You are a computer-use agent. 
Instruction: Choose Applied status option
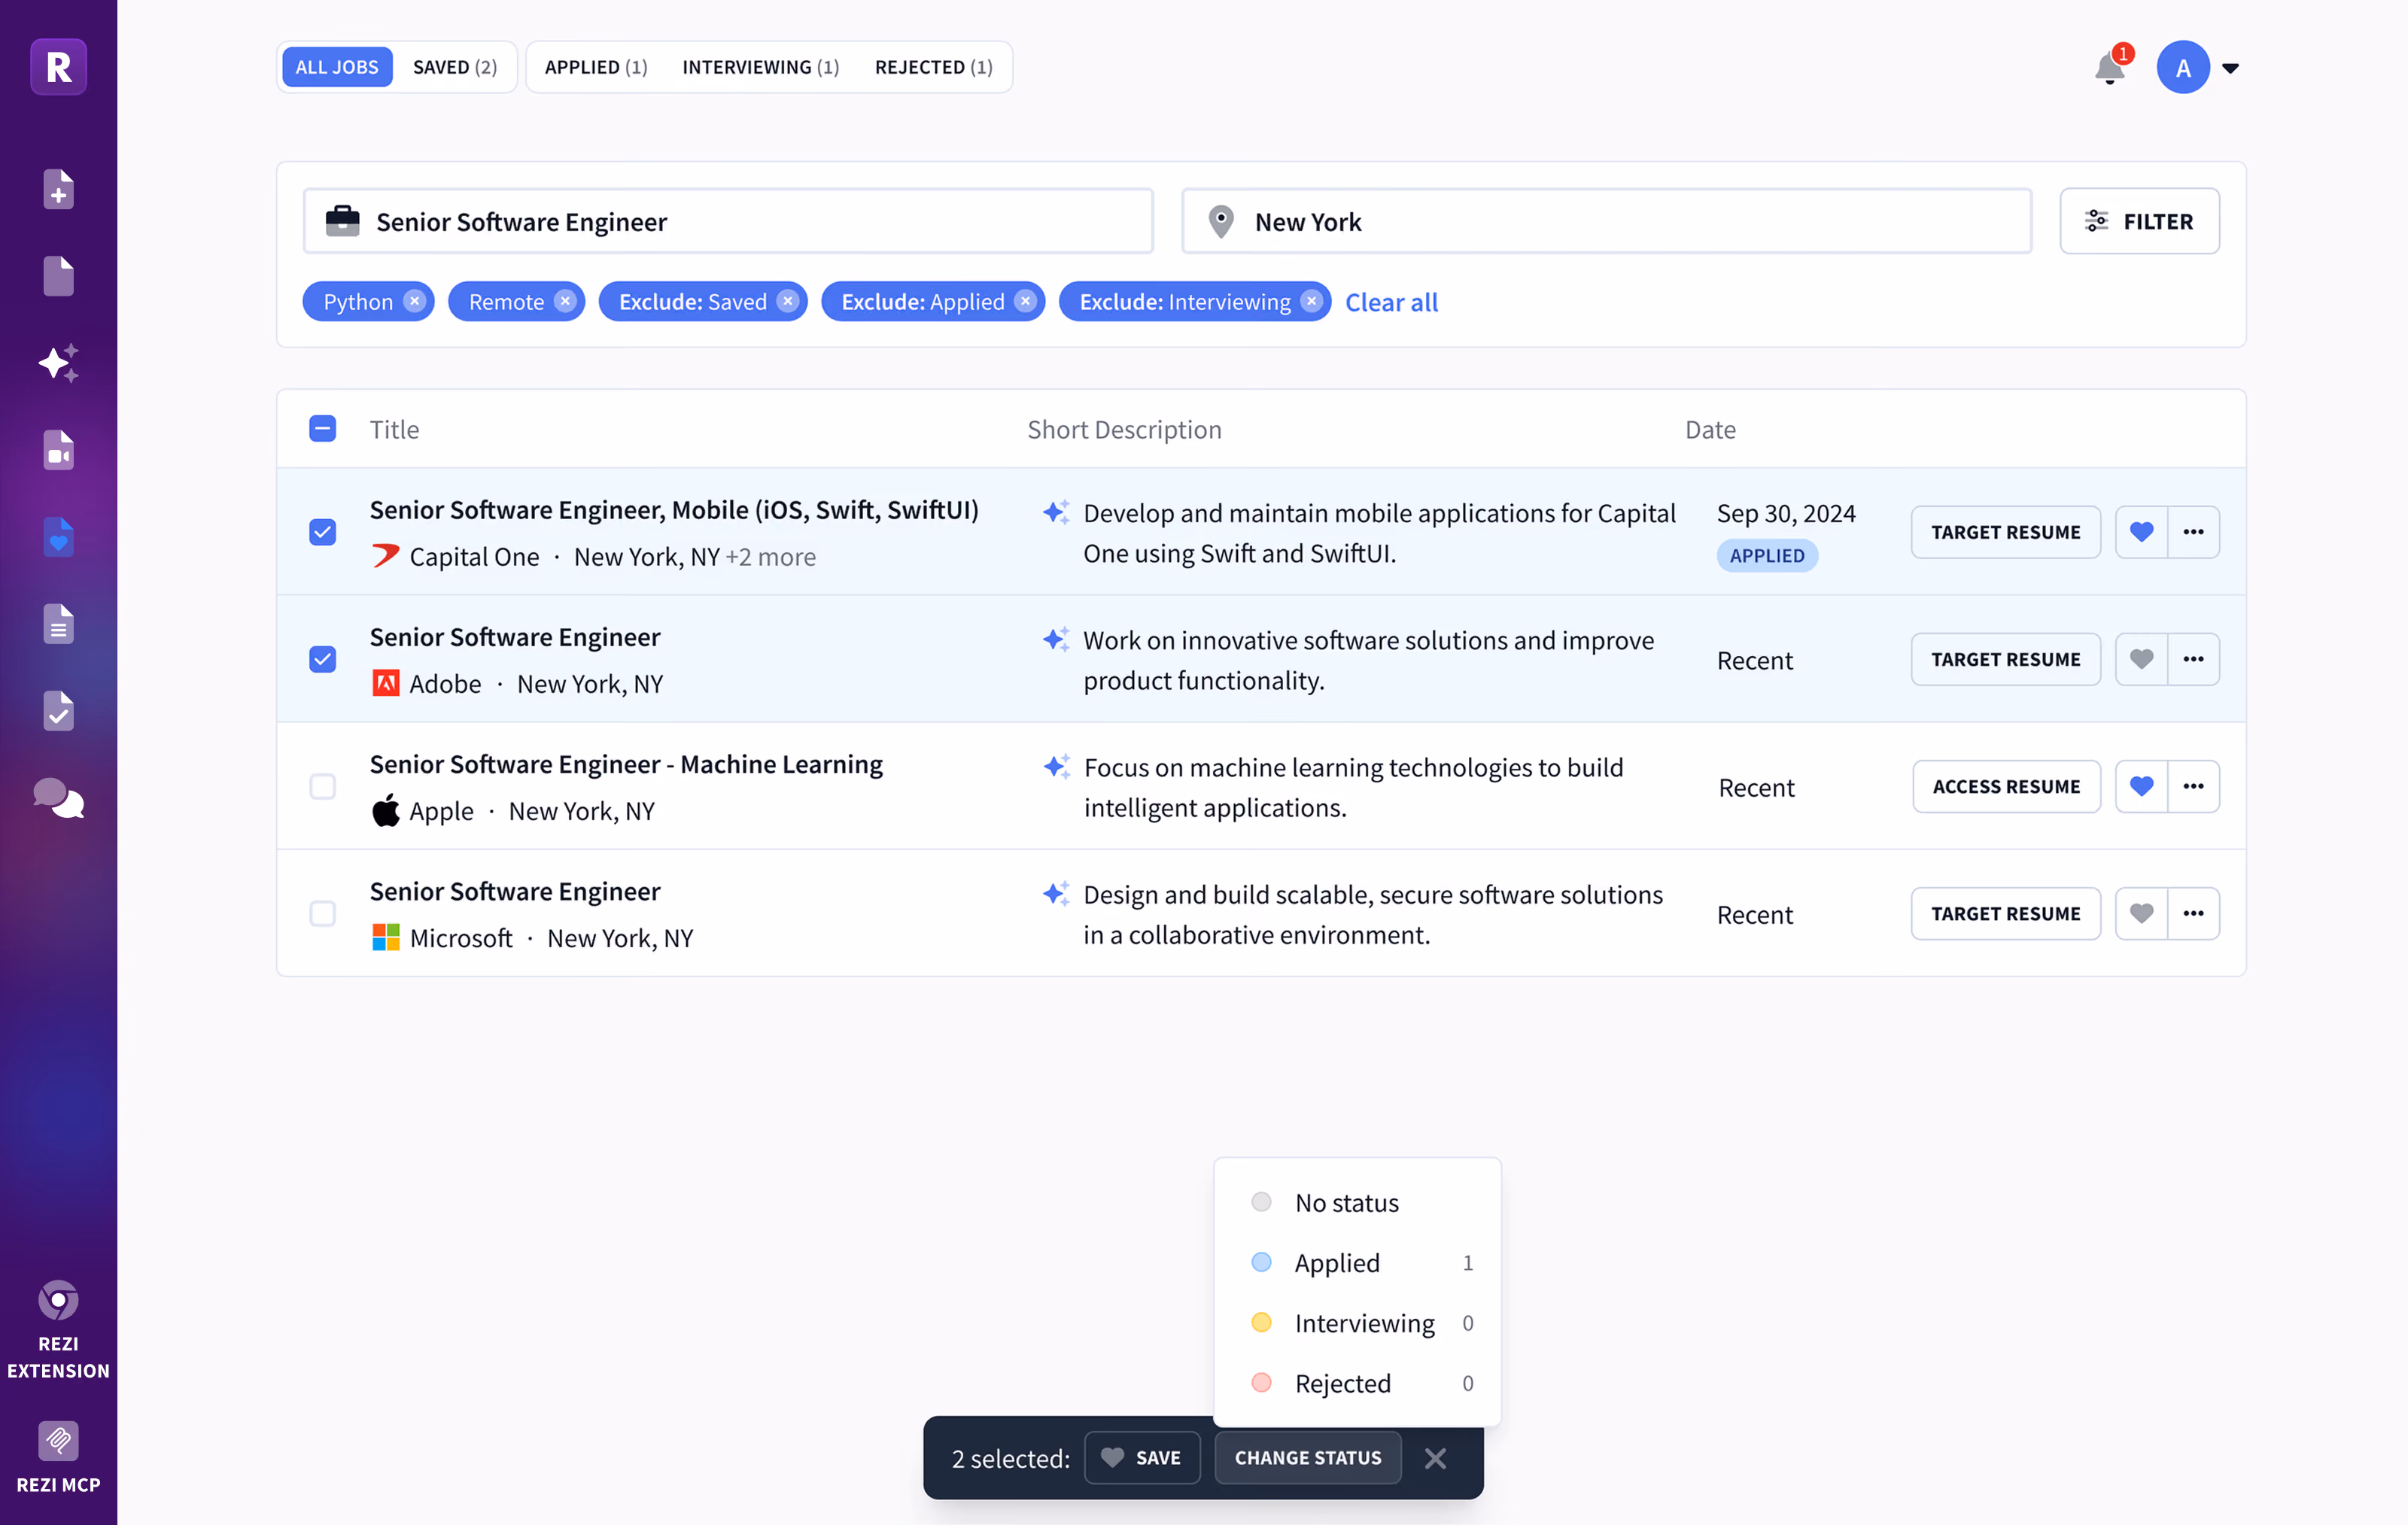pos(1357,1262)
